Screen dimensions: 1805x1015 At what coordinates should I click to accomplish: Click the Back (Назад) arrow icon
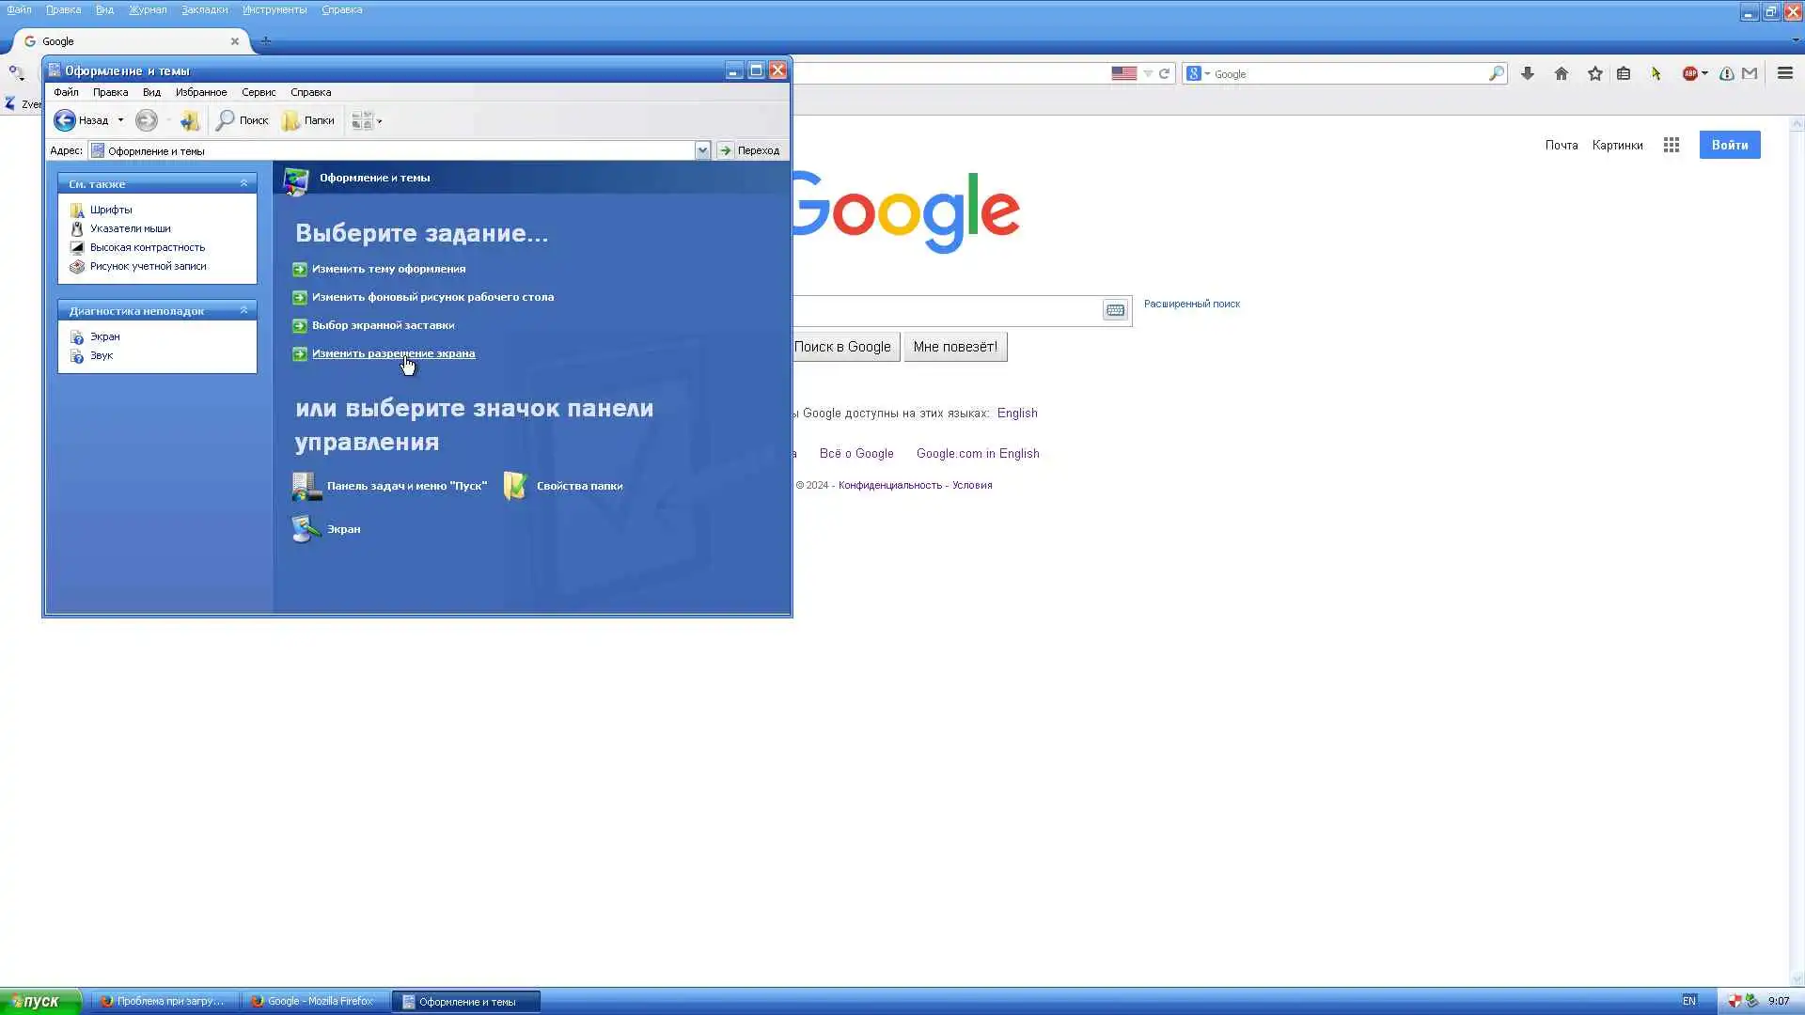tap(64, 120)
